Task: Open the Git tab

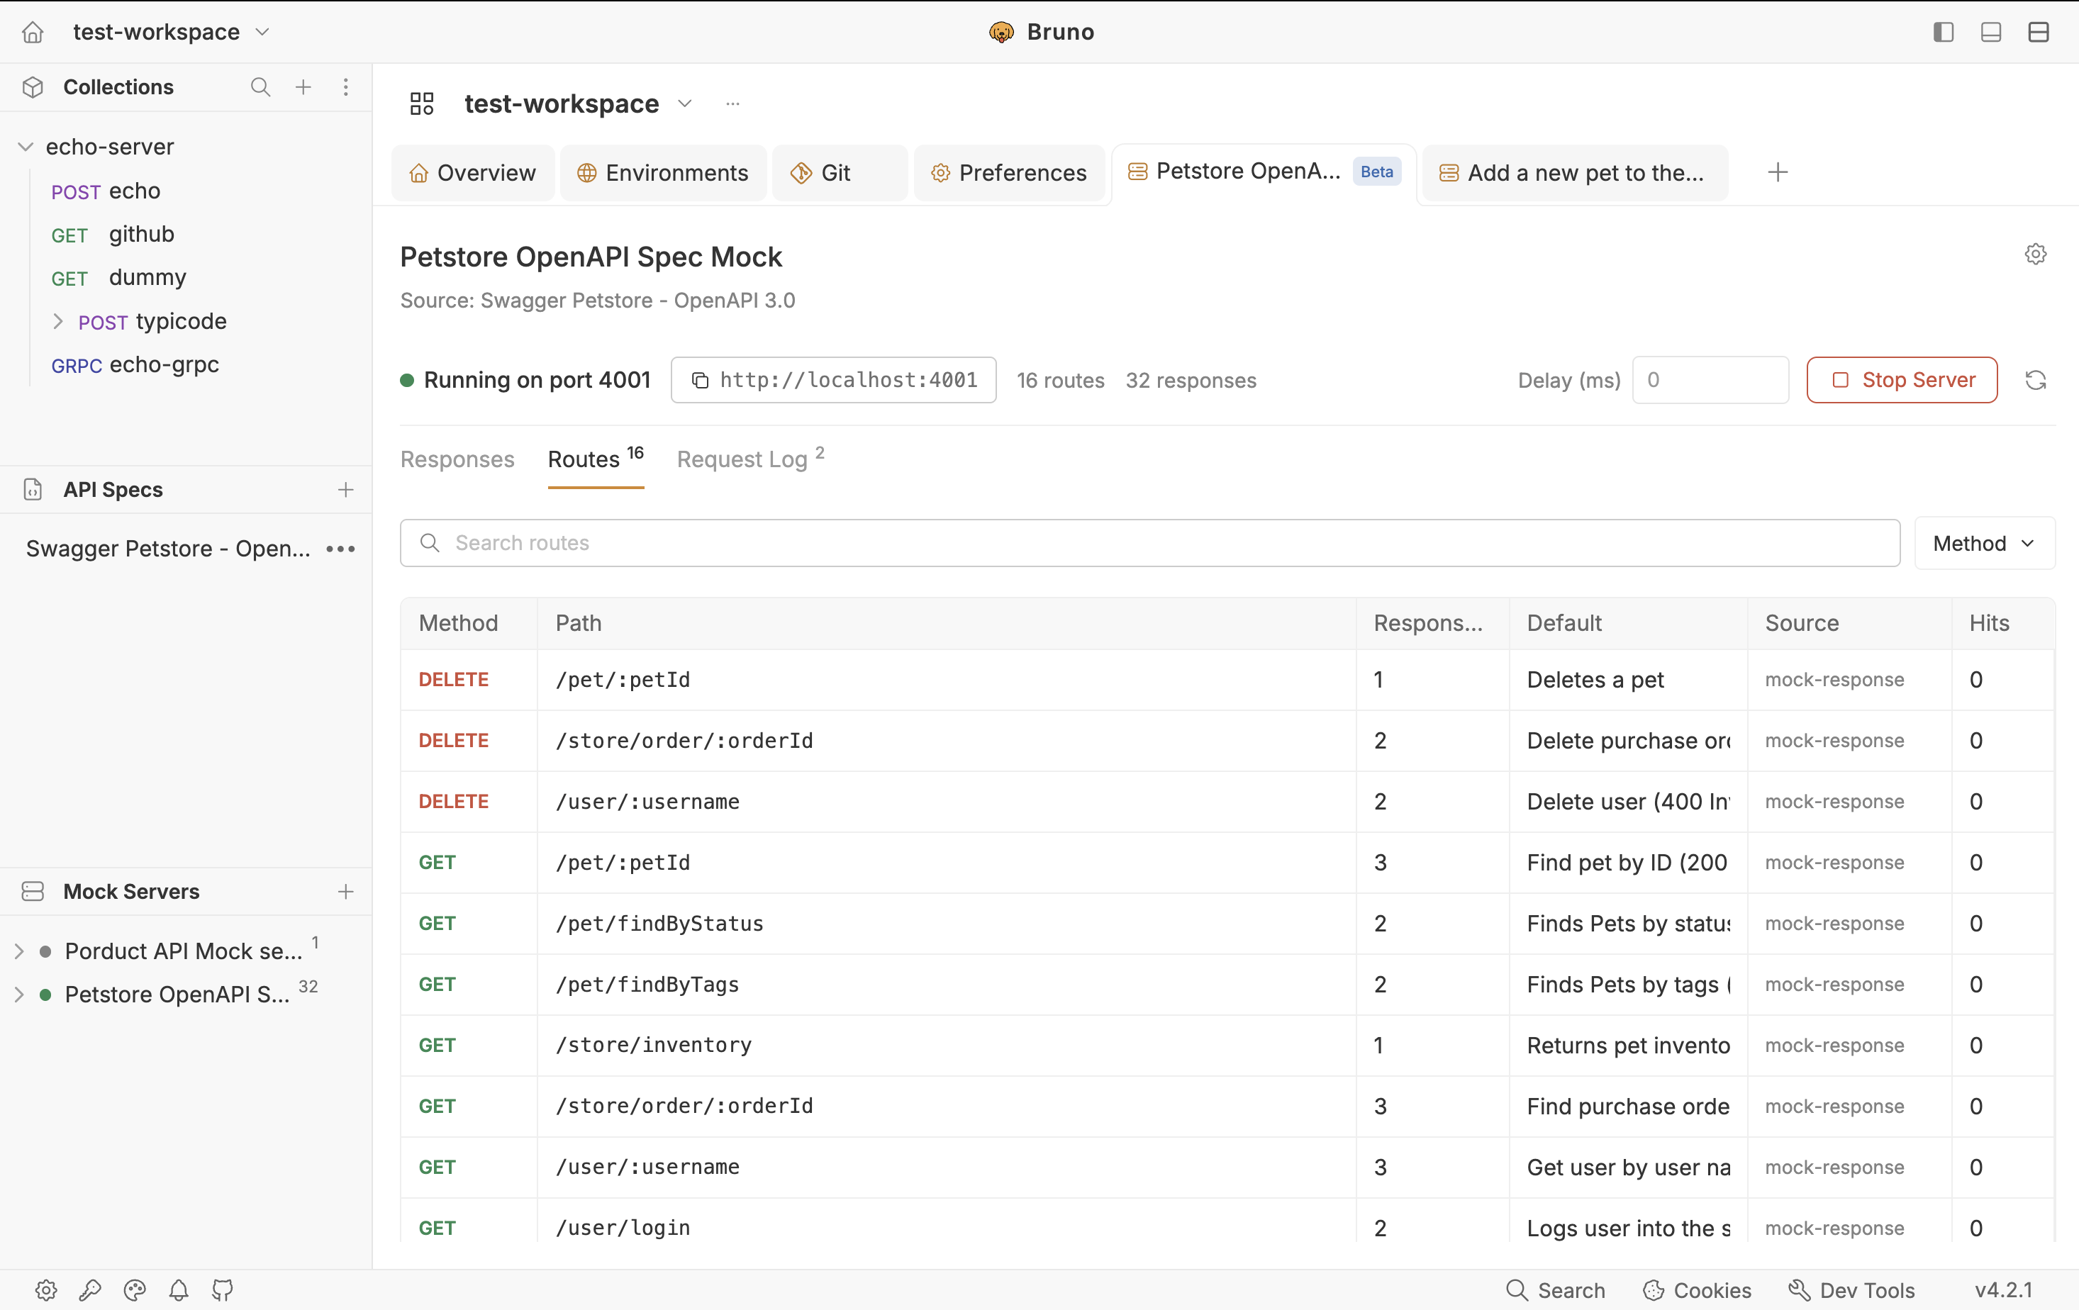Action: click(x=840, y=172)
